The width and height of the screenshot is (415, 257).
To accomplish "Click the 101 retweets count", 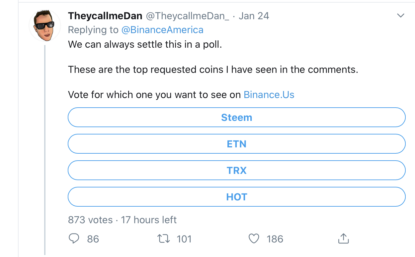I will click(x=184, y=239).
